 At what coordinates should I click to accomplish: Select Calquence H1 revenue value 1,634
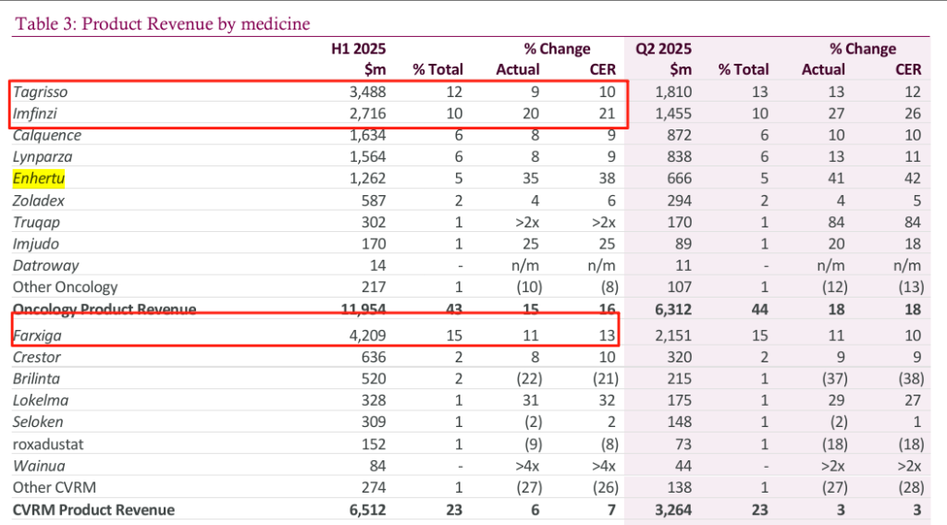click(x=367, y=135)
